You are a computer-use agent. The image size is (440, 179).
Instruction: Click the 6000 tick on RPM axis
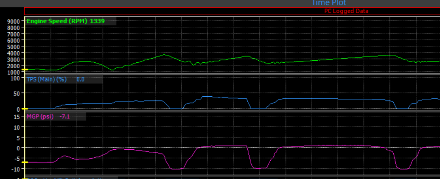coord(14,40)
